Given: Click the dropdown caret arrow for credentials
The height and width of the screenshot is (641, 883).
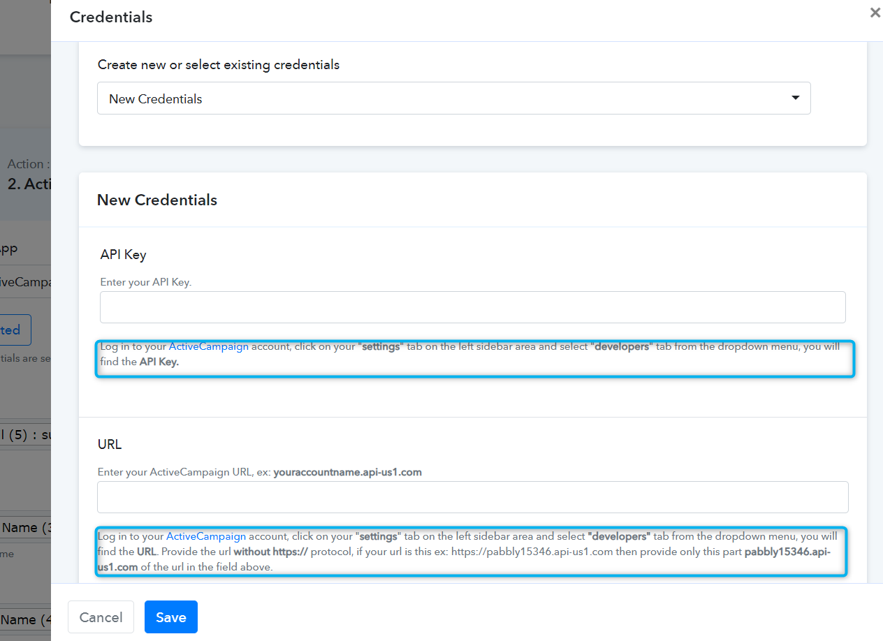Looking at the screenshot, I should (x=795, y=98).
